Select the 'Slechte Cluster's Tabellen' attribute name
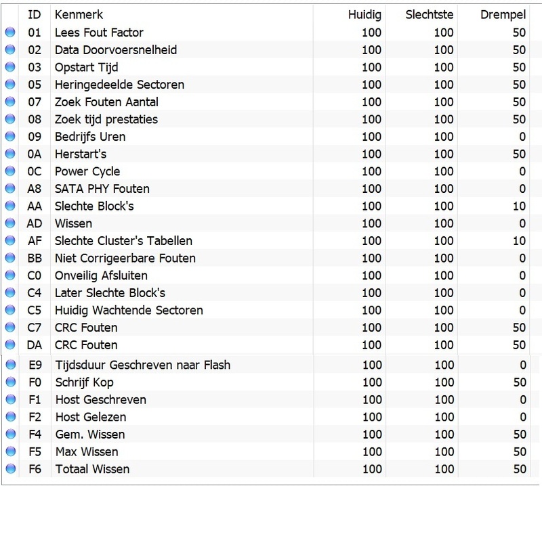542x534 pixels. pos(123,241)
